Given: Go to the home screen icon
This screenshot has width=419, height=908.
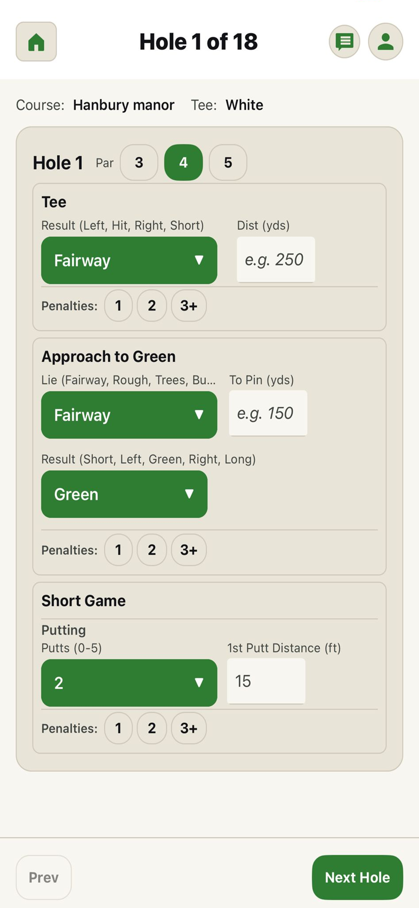Looking at the screenshot, I should pyautogui.click(x=36, y=42).
